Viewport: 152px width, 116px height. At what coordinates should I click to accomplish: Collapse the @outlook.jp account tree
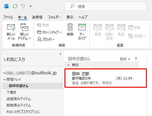click(4, 73)
